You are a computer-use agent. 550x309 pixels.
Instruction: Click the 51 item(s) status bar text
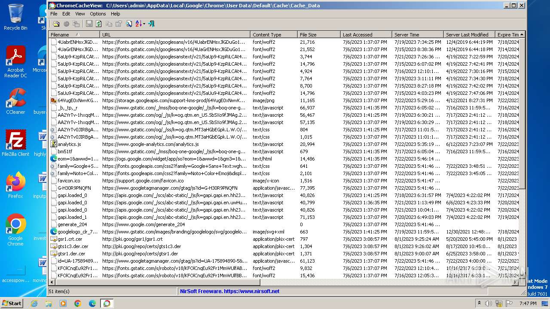59,291
